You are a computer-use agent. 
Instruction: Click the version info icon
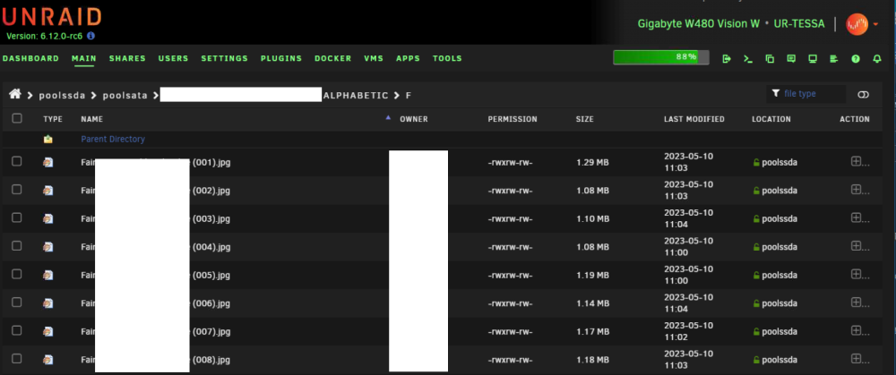pos(90,36)
